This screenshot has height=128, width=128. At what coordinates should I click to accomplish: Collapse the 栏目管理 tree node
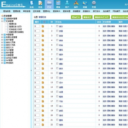click(2, 21)
